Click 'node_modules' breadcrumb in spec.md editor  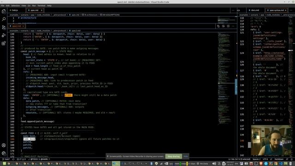(x=43, y=15)
